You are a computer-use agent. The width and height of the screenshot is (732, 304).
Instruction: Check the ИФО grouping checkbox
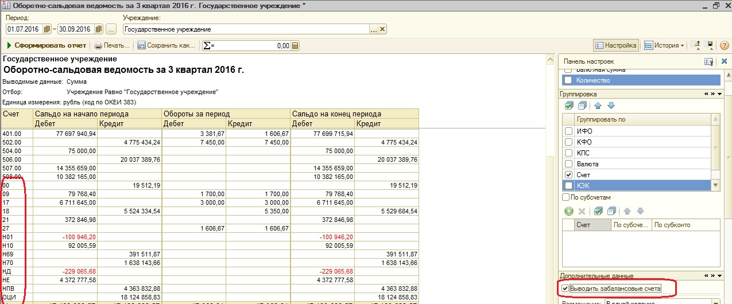coord(568,131)
